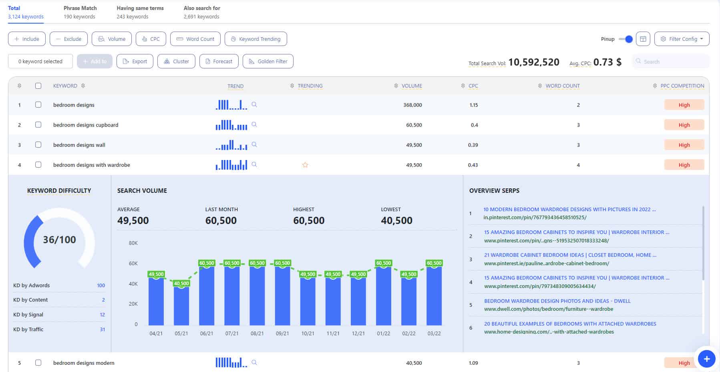This screenshot has width=720, height=372.
Task: Click the Golden Filter button
Action: click(x=268, y=61)
